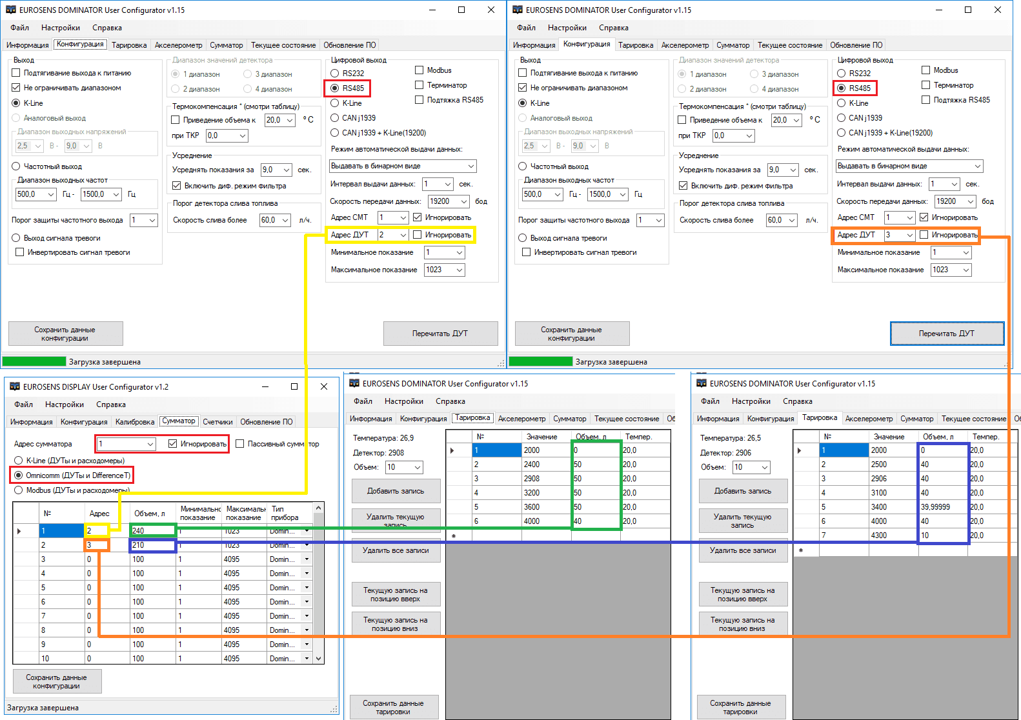
Task: Click the row selector arrow in the Детектор 2906 table
Action: click(799, 450)
